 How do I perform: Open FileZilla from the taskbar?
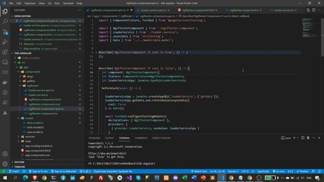coord(101,177)
